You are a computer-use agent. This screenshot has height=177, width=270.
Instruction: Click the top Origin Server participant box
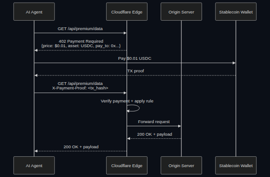click(181, 12)
